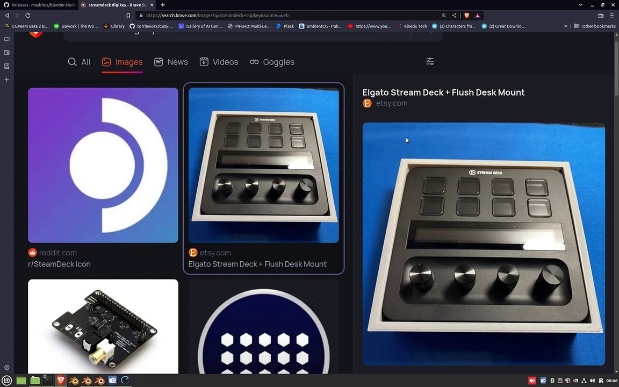Open the screenshot camera app in taskbar

coord(112,381)
